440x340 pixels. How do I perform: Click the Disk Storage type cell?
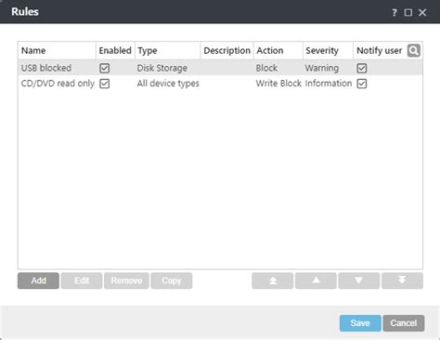point(162,68)
